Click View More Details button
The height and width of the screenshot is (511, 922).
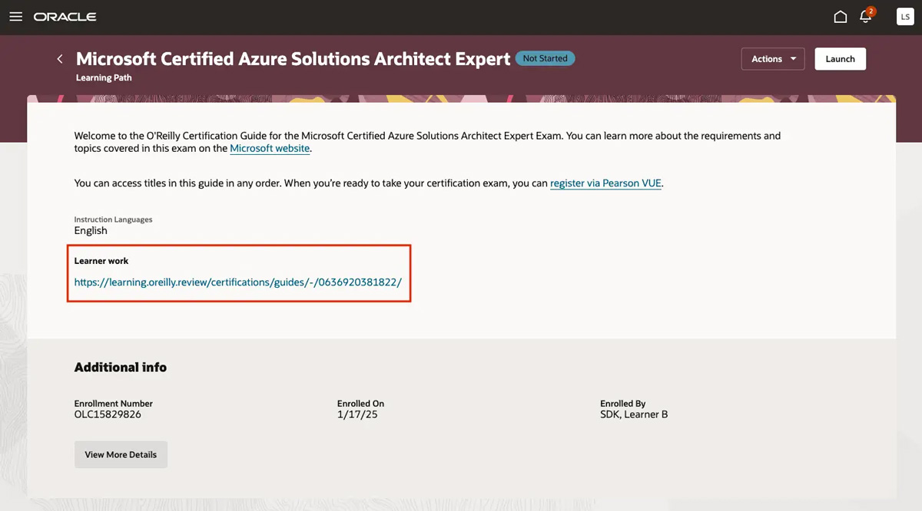[x=121, y=454]
